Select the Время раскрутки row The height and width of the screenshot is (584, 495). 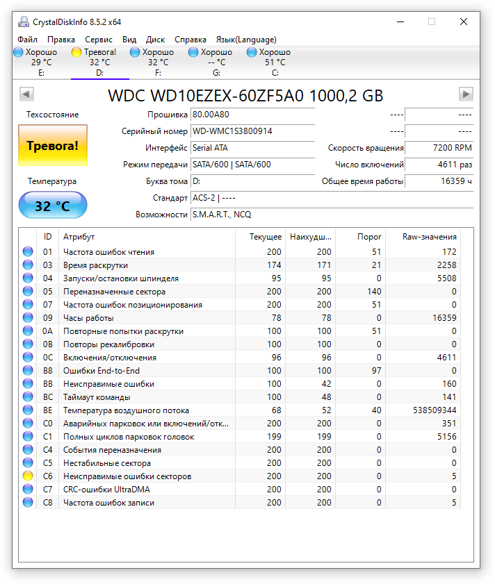point(240,265)
